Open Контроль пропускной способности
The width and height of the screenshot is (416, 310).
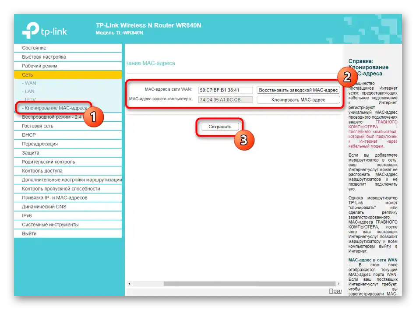click(68, 189)
